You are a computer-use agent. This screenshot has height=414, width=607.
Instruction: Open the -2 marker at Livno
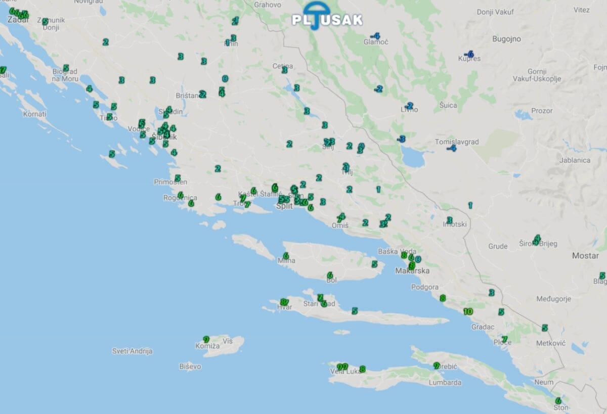(409, 106)
